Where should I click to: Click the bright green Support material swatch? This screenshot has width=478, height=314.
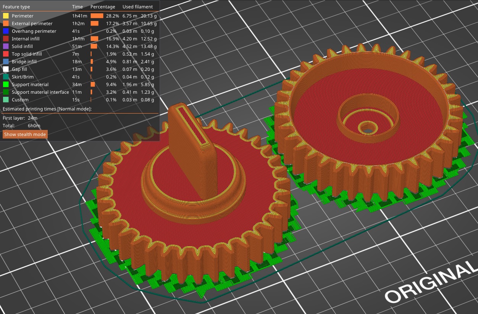[6, 85]
